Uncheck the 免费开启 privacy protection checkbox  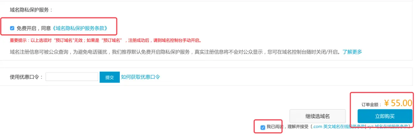(12, 28)
